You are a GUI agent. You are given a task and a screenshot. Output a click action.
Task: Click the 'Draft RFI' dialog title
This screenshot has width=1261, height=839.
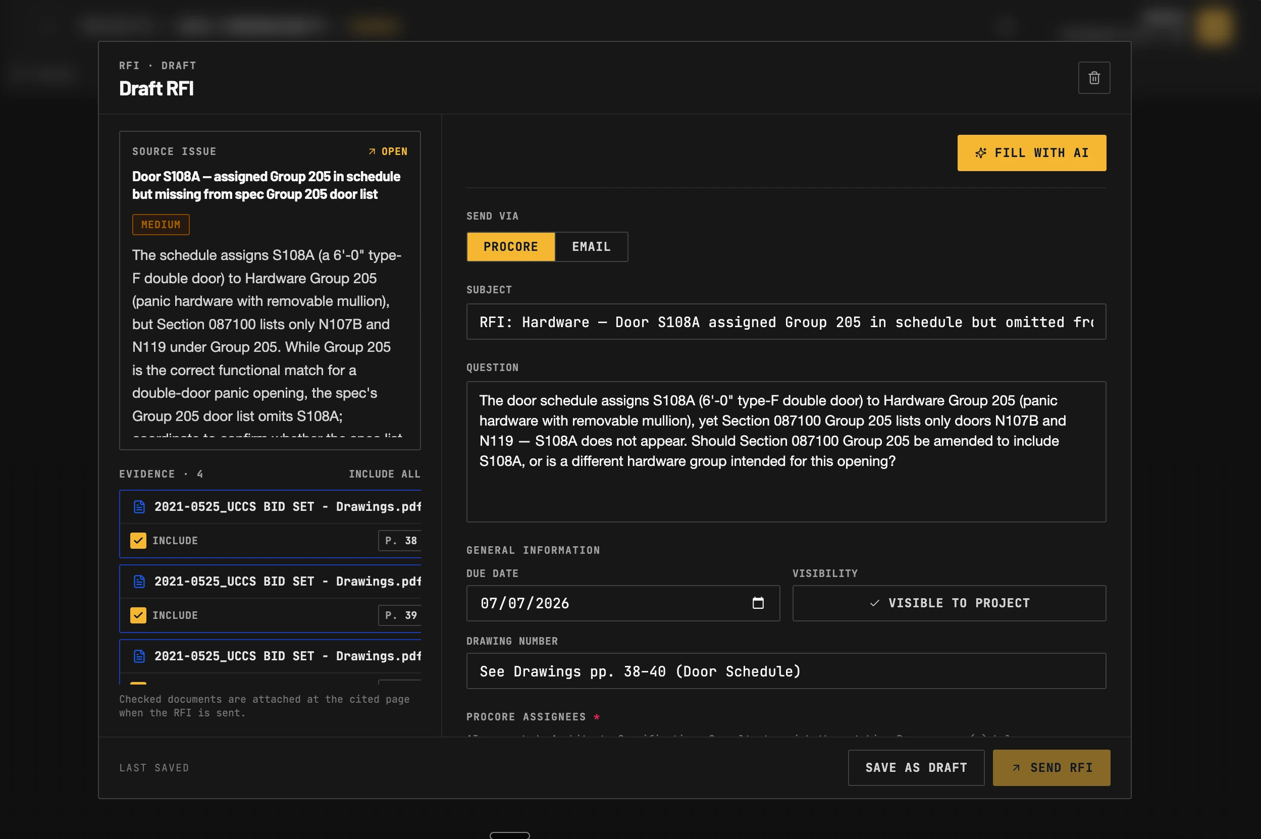coord(156,88)
